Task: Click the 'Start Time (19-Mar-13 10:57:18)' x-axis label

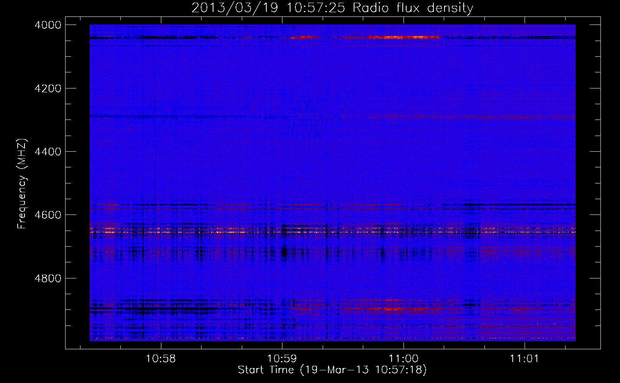Action: [x=332, y=370]
